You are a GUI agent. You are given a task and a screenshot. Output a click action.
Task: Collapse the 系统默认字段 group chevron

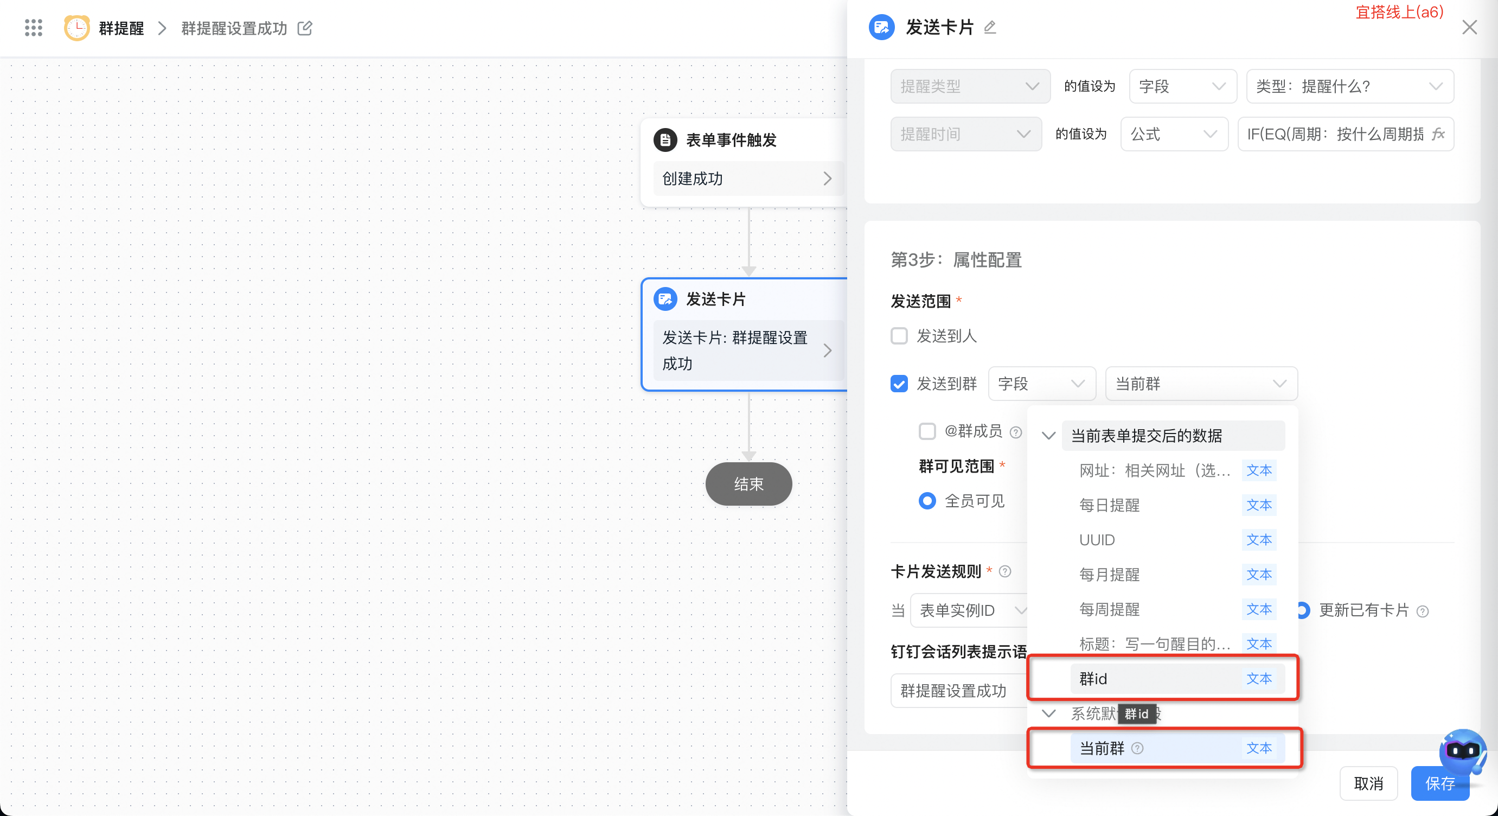click(x=1048, y=713)
